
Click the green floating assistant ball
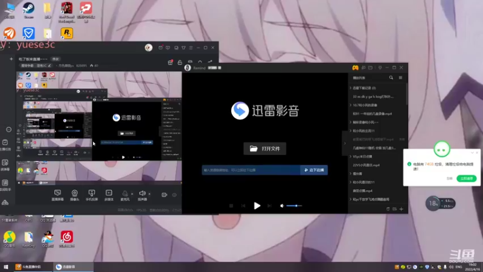[x=442, y=149]
